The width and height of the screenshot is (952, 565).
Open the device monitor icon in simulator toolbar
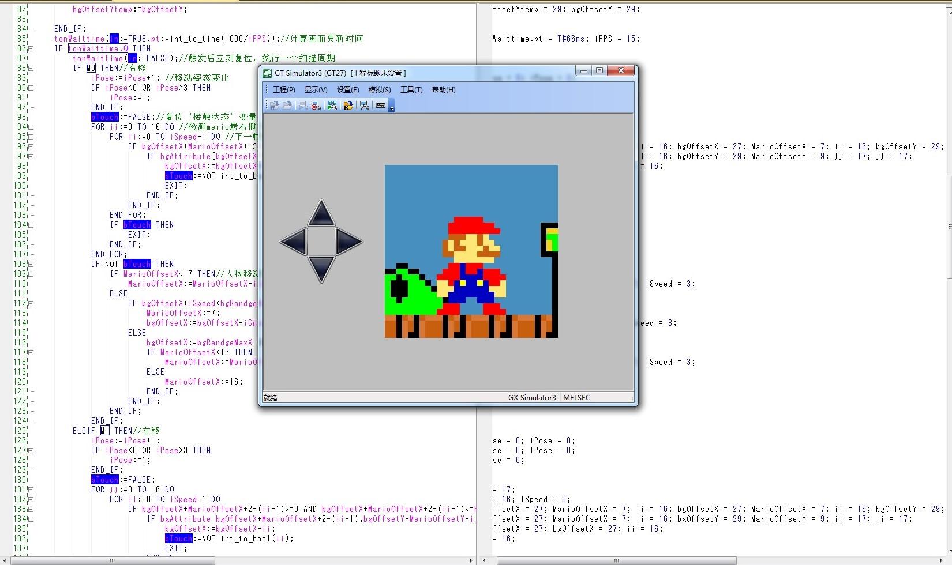click(x=332, y=106)
